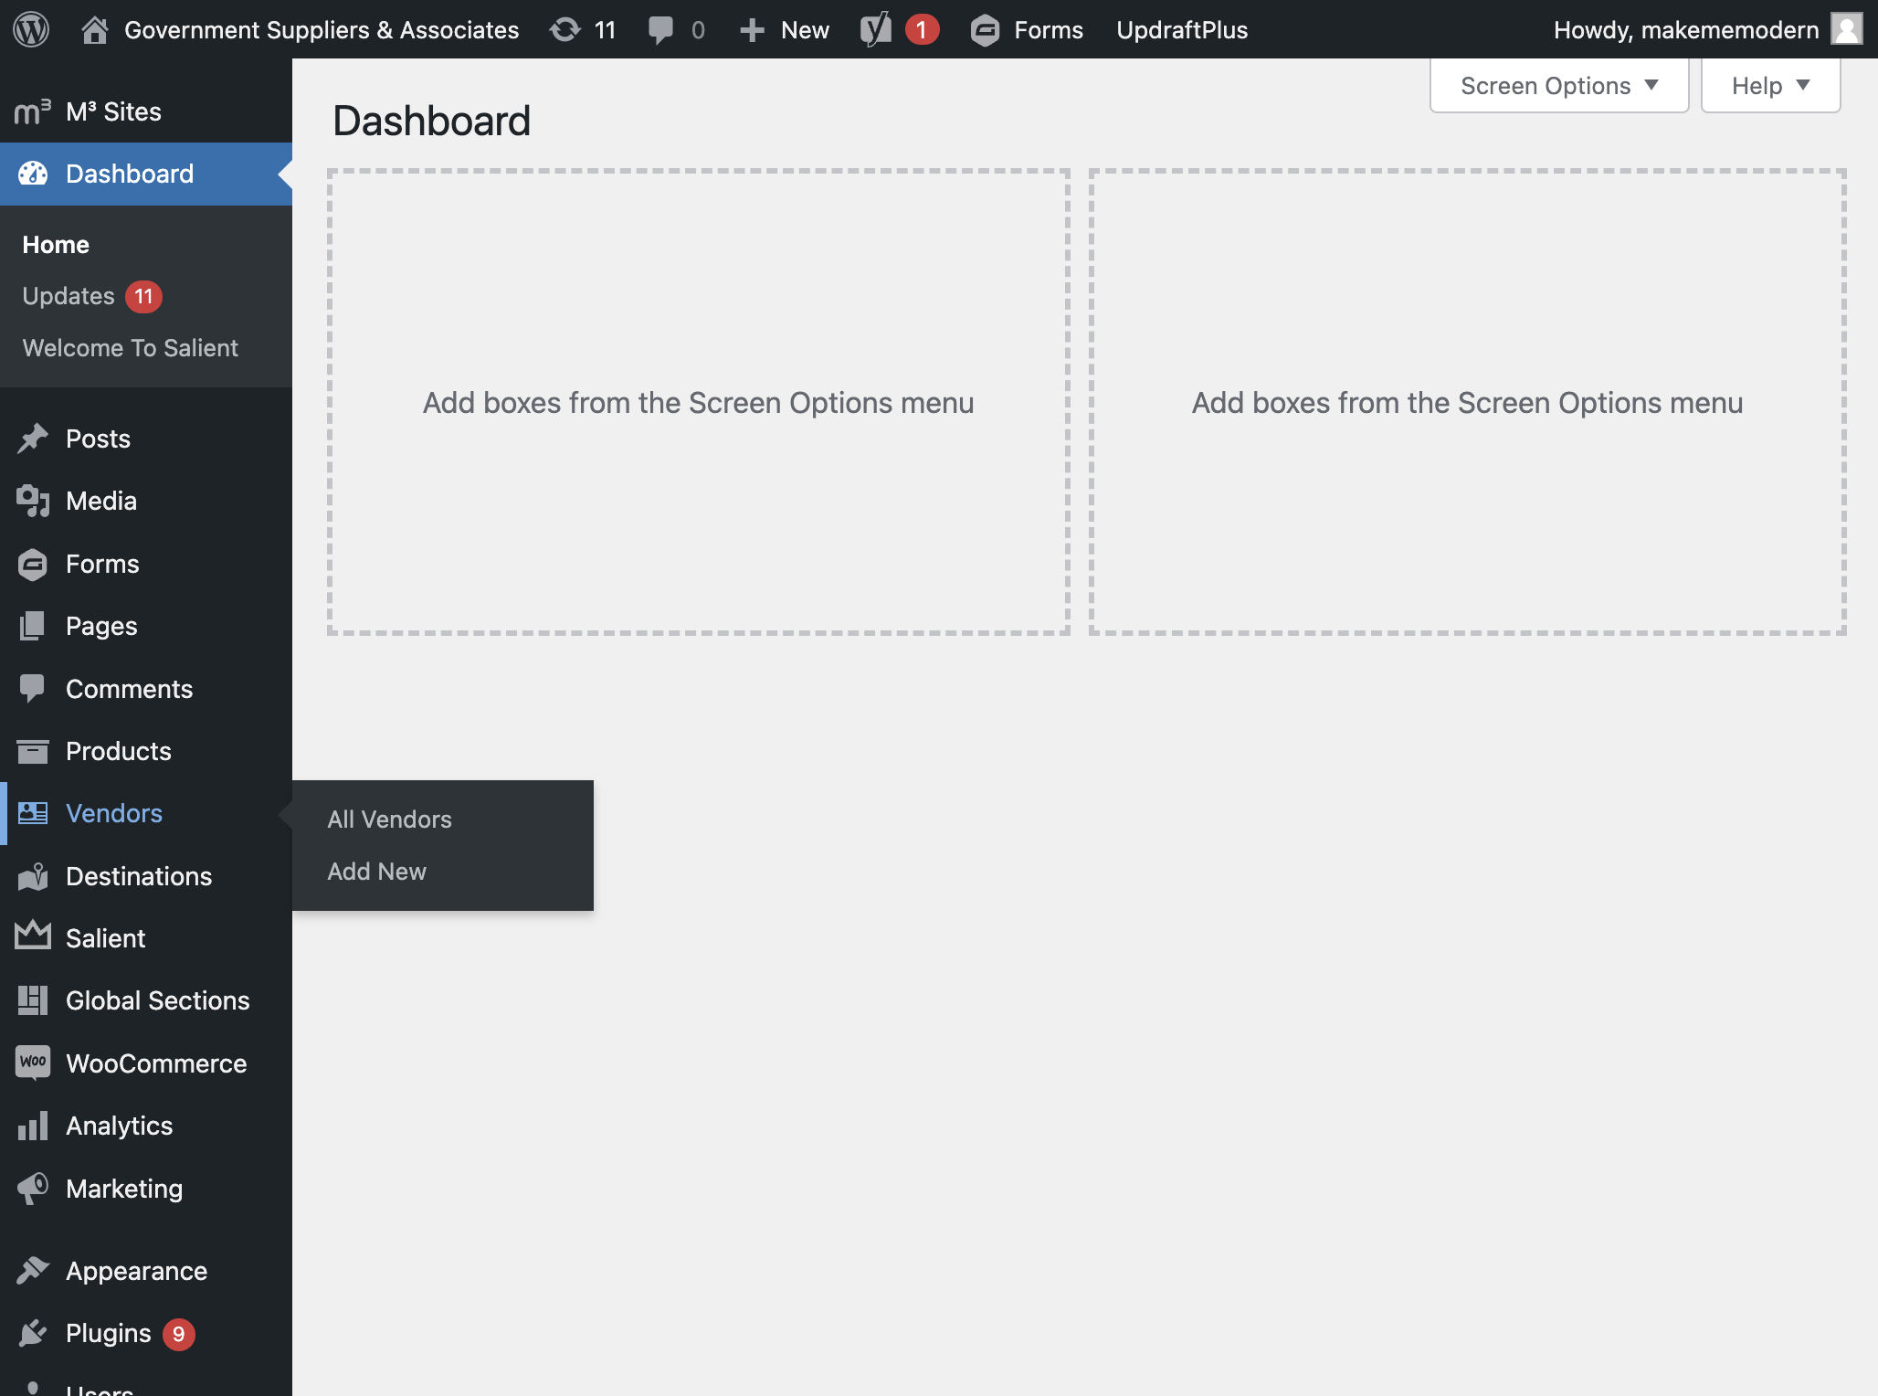This screenshot has width=1878, height=1396.
Task: Click the Salient crown icon
Action: pos(33,936)
